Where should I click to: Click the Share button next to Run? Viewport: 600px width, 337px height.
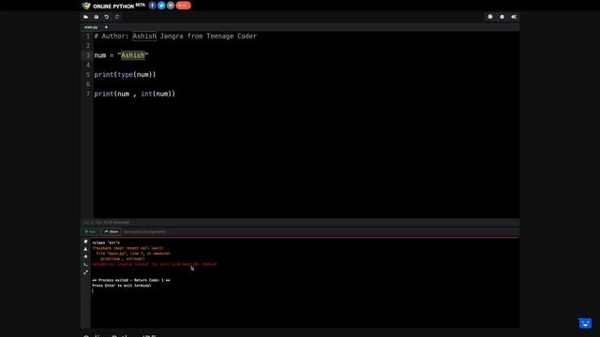click(112, 231)
